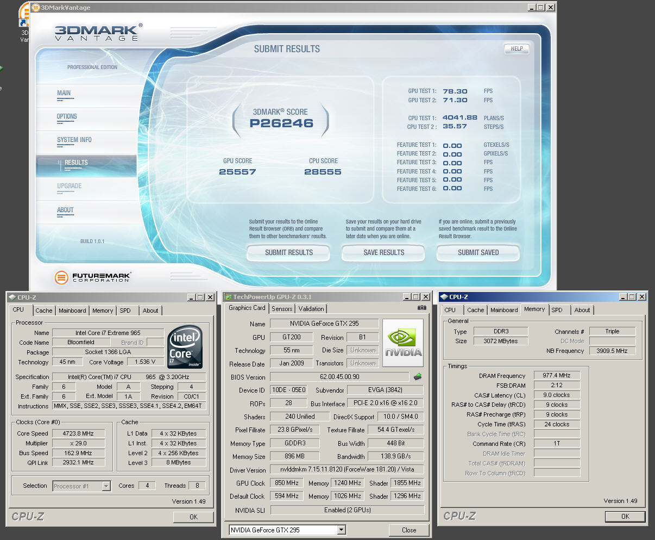Click the Core Speed value 4723.8 MHz
The width and height of the screenshot is (655, 540).
point(78,434)
